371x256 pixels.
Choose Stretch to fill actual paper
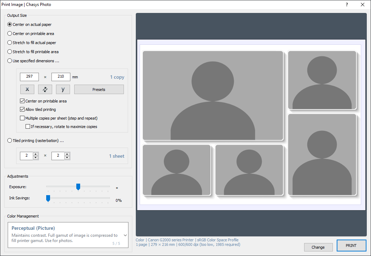tap(10, 43)
